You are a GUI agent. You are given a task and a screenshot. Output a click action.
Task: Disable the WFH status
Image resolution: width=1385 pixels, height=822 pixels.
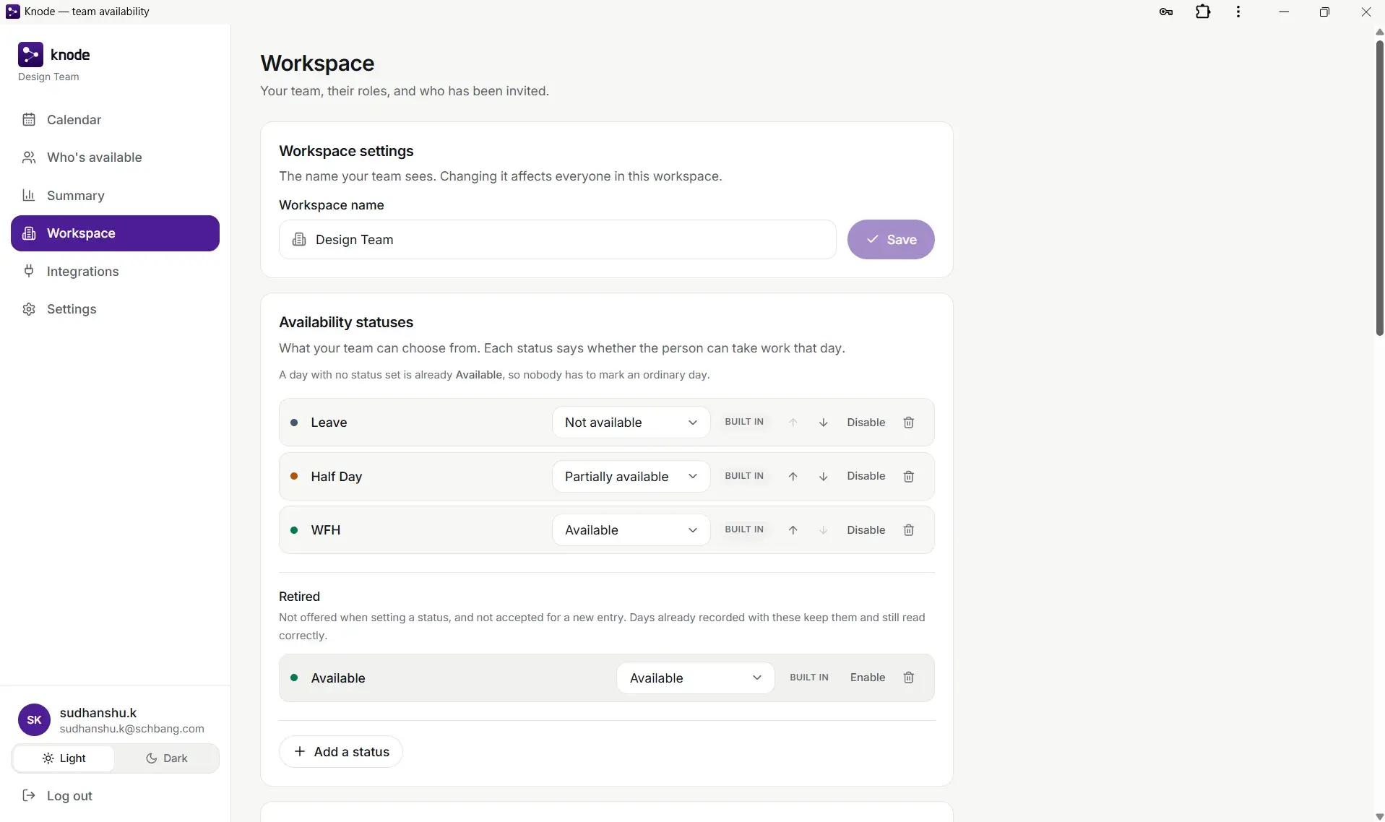(866, 530)
